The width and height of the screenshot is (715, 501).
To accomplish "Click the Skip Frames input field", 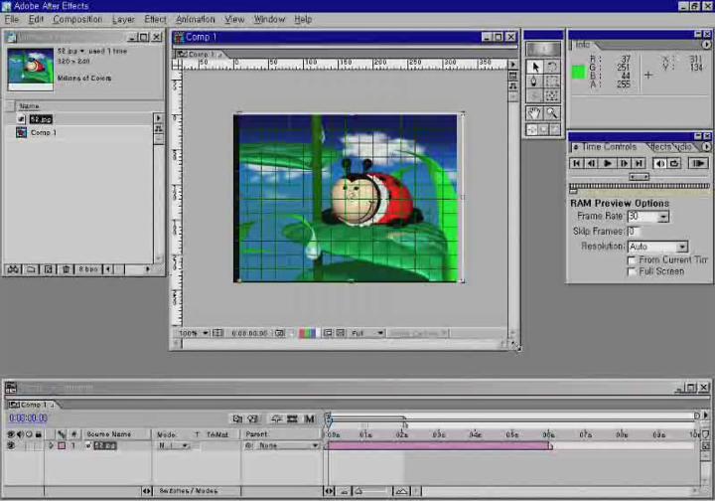I will coord(635,232).
